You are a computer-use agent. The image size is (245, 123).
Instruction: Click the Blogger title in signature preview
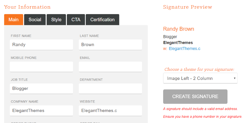170,37
